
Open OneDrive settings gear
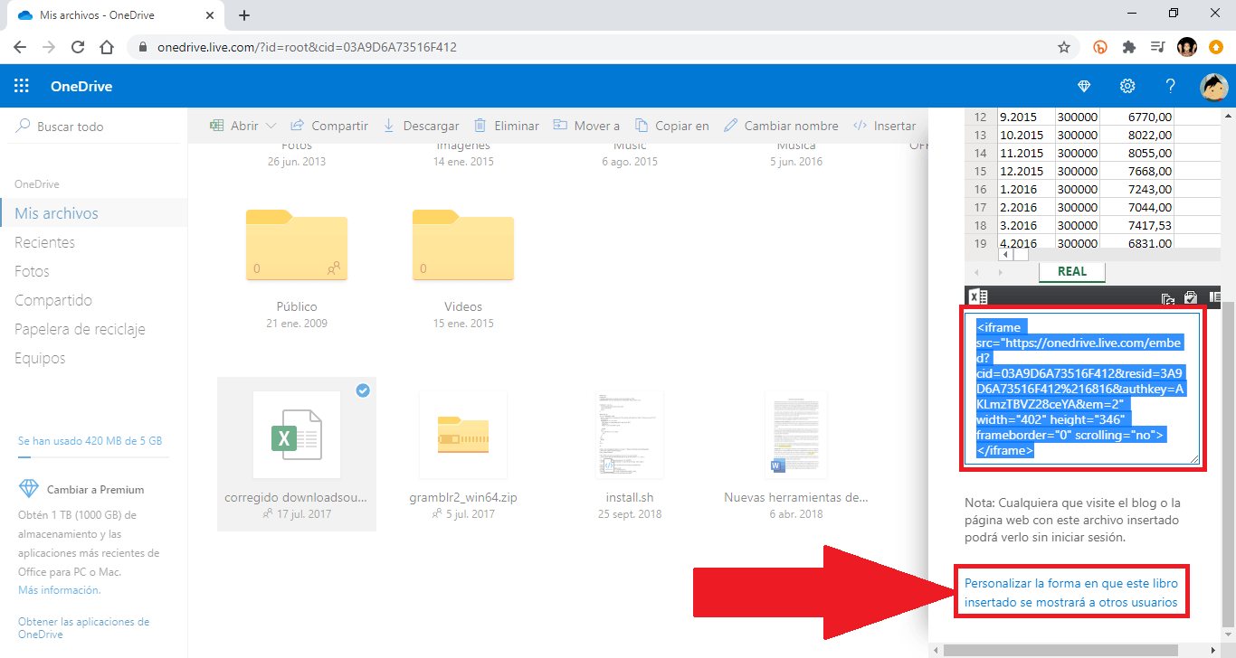1127,87
